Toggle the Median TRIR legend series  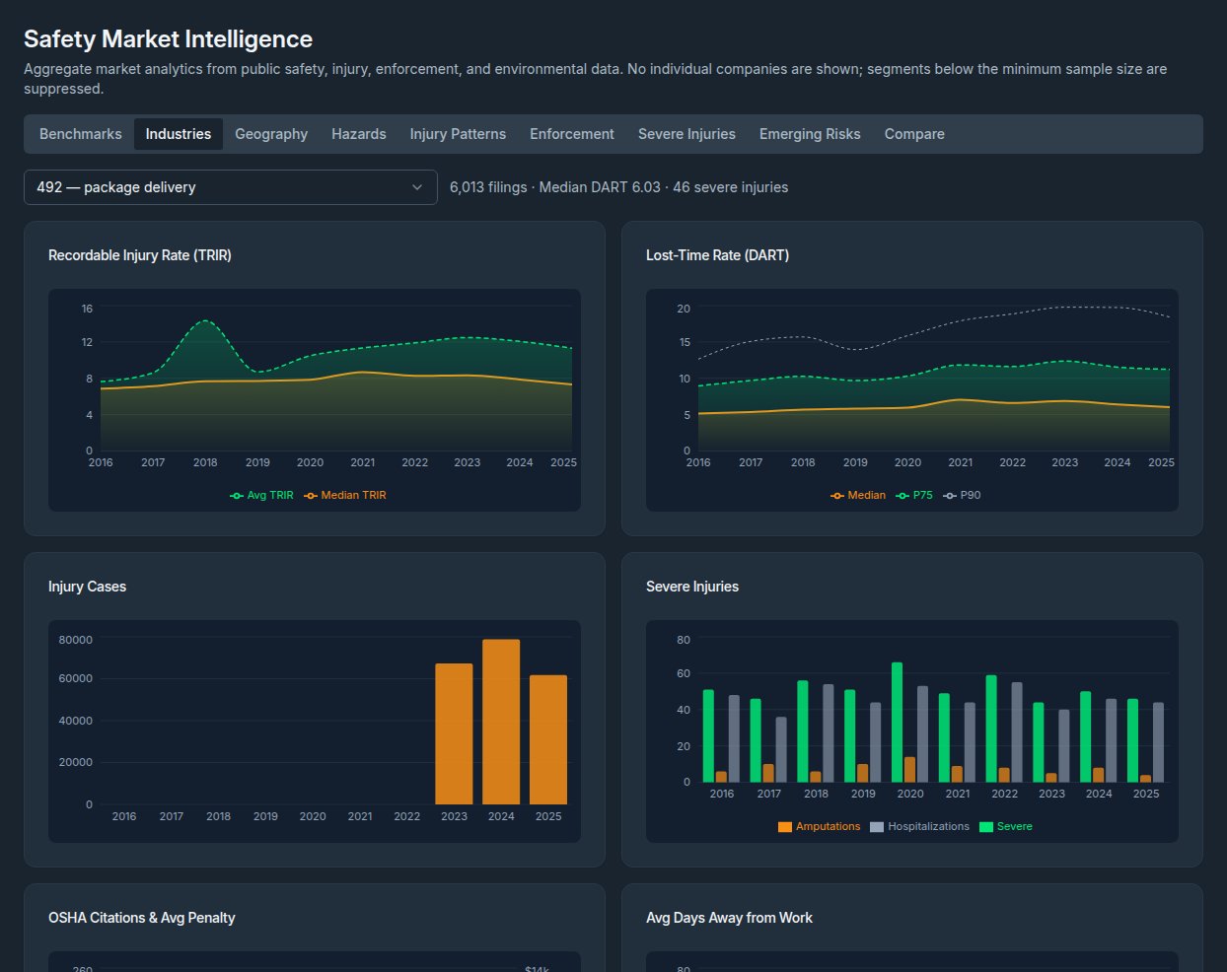pos(345,495)
